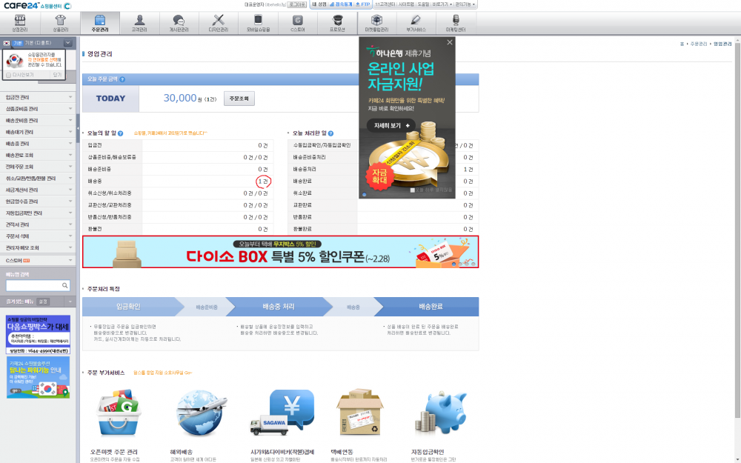Open the 기본 language dropdown in sidebar
741x463 pixels.
tap(67, 43)
